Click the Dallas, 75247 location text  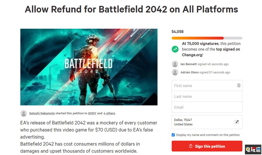coord(183,120)
